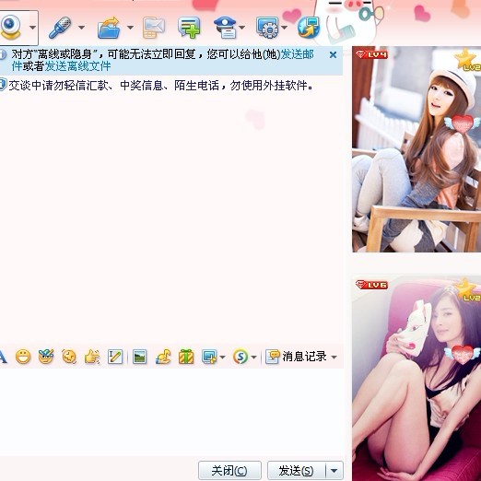
Task: Open the gift box icon
Action: coord(186,357)
